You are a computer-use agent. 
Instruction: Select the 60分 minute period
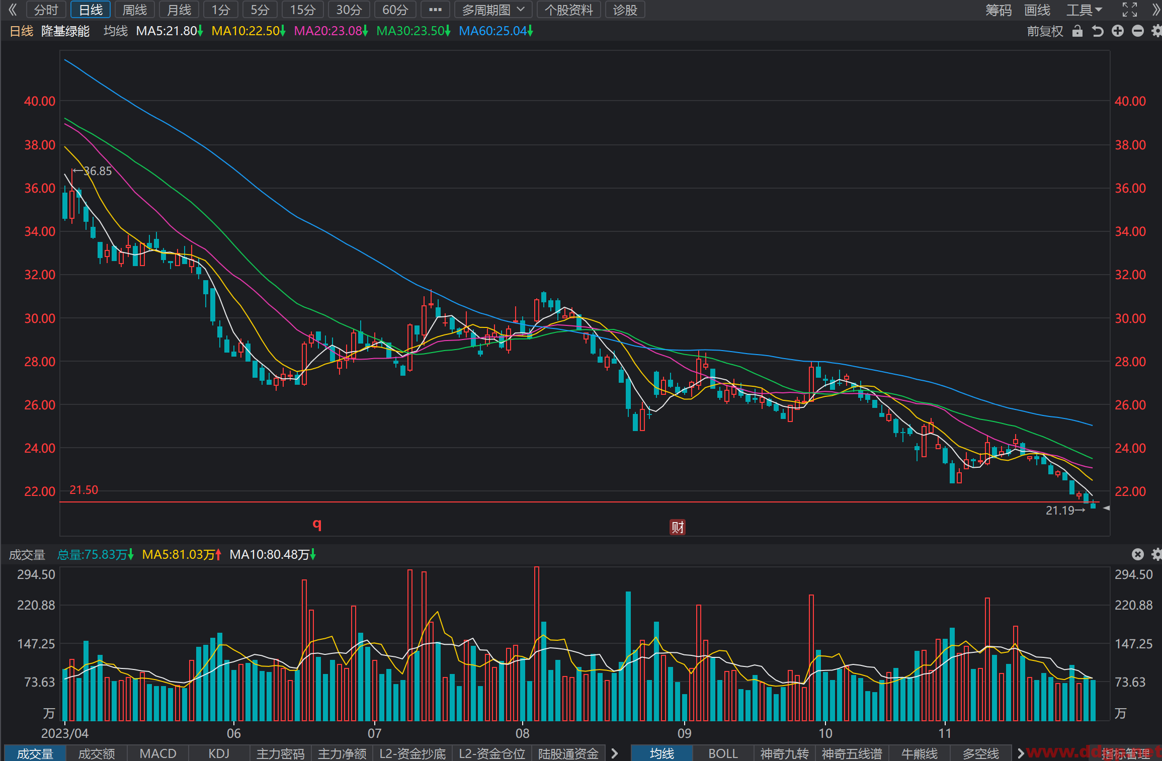click(x=395, y=10)
